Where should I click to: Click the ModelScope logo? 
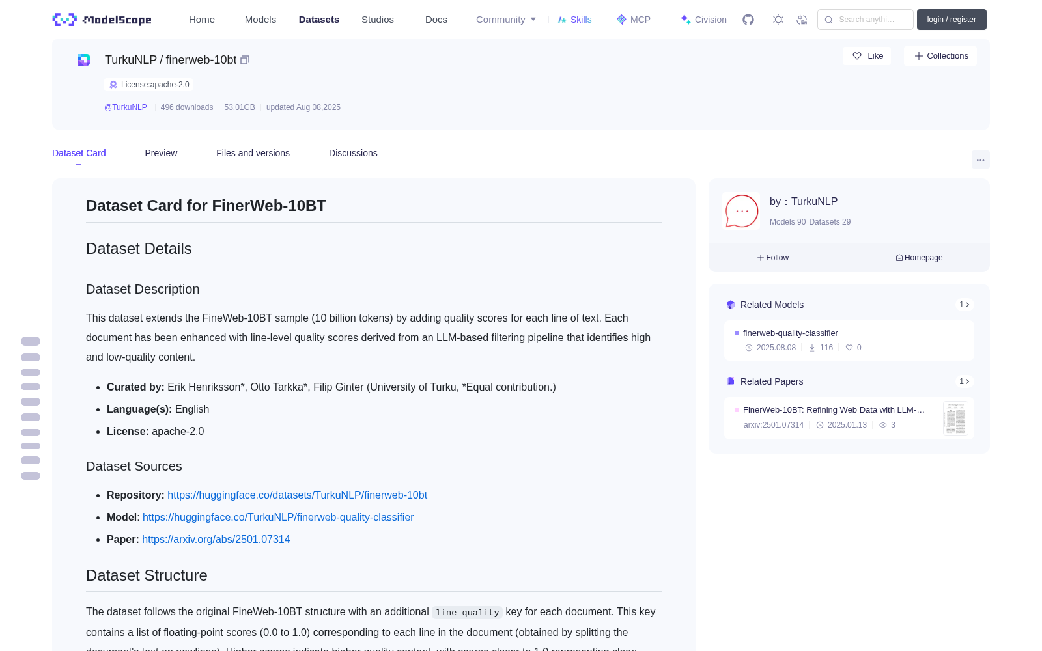coord(102,20)
